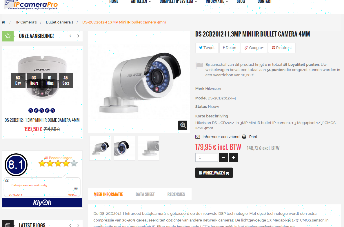Click the quantity input field
The image size is (344, 227).
click(206, 157)
